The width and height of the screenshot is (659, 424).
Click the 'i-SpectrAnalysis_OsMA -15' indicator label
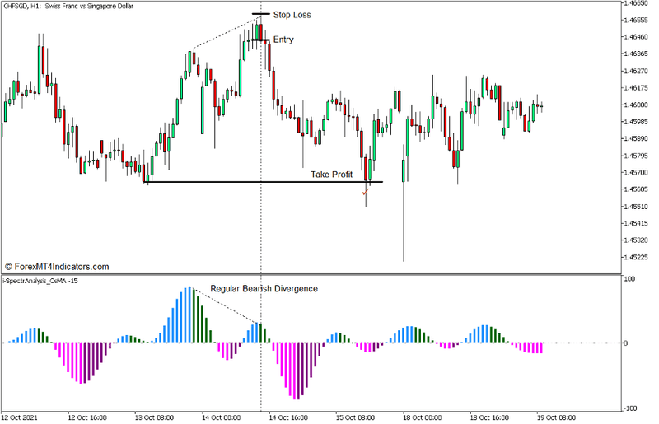coord(40,281)
